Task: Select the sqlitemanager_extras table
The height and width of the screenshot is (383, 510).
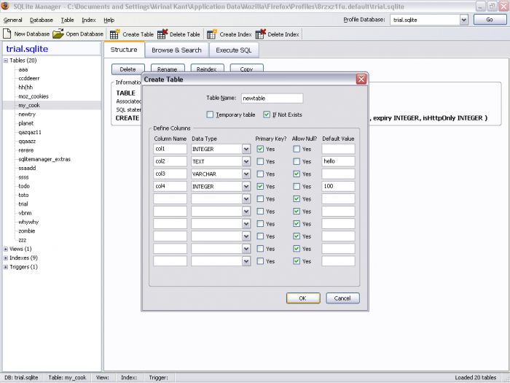Action: click(x=44, y=159)
